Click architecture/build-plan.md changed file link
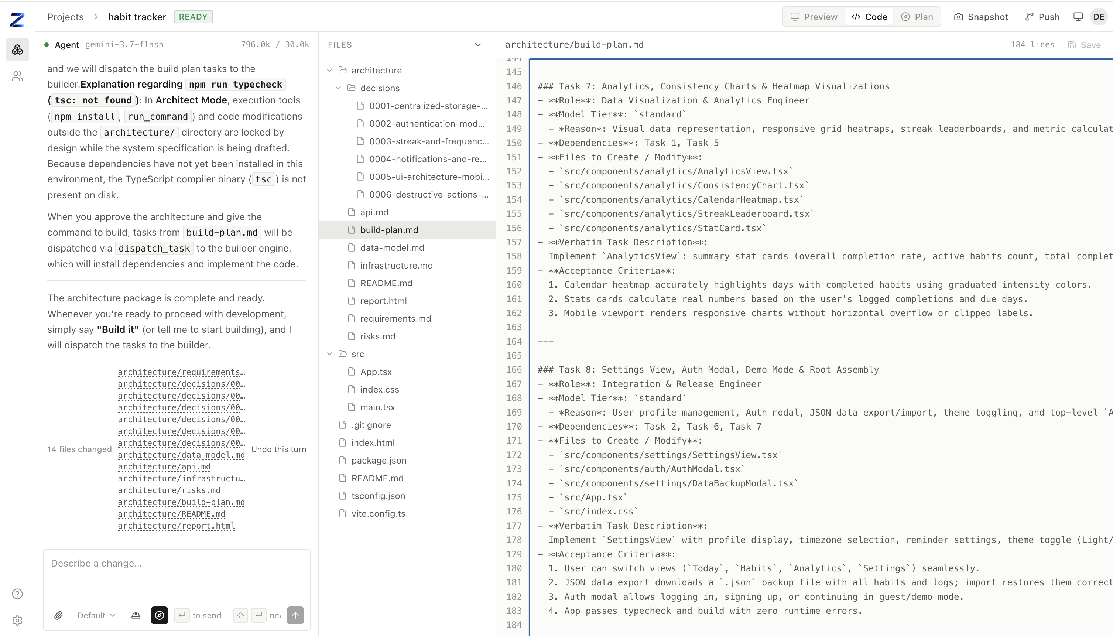The image size is (1113, 636). point(181,502)
